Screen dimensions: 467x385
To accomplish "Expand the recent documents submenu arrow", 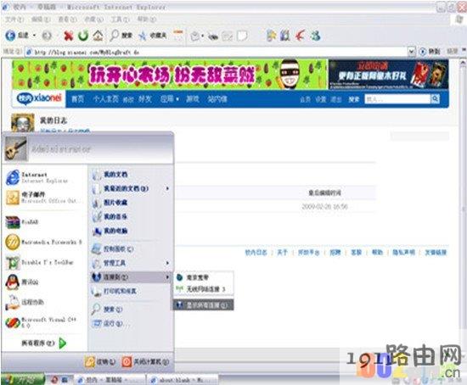I will pos(167,188).
